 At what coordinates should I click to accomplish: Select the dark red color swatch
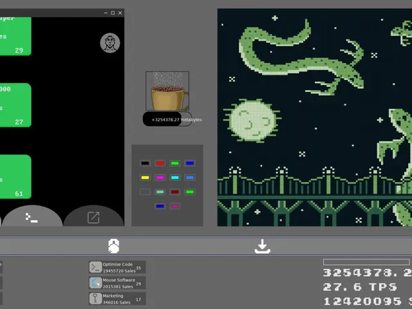175,192
